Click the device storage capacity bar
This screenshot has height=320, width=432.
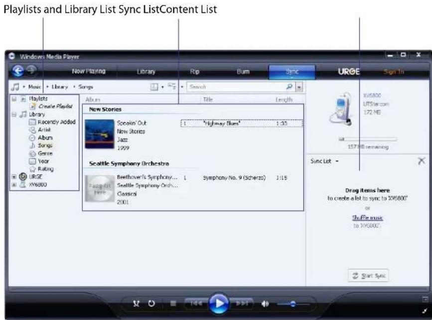click(368, 139)
